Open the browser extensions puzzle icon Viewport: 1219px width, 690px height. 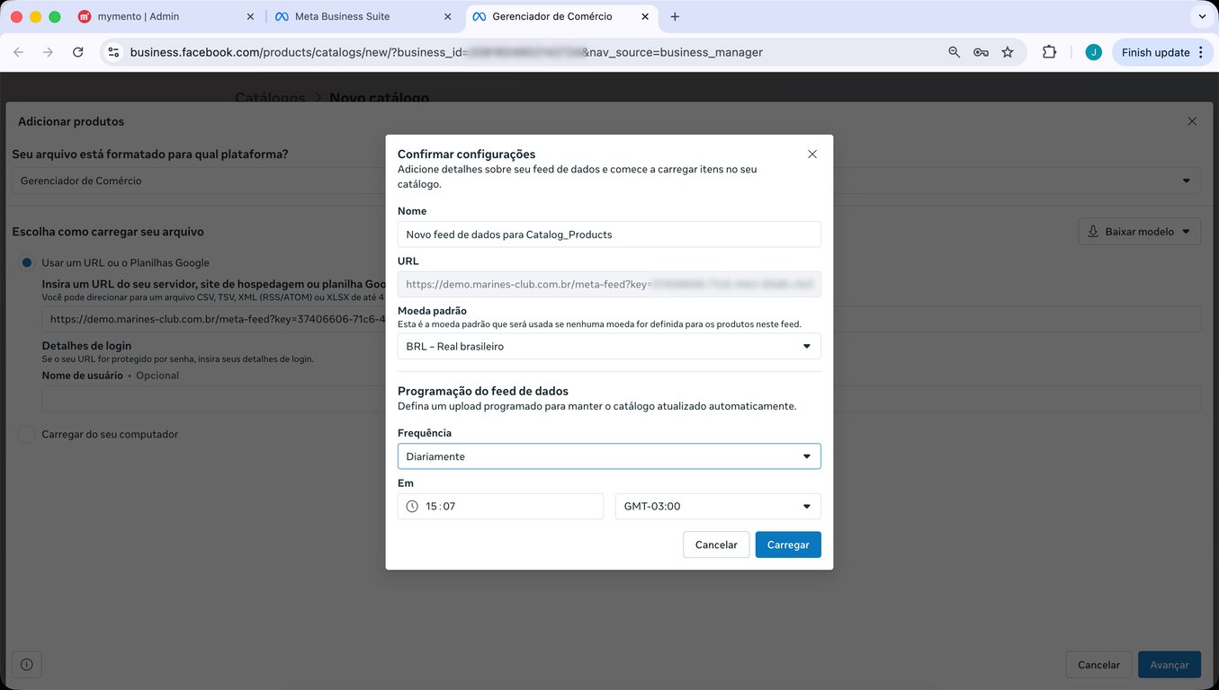(1049, 52)
